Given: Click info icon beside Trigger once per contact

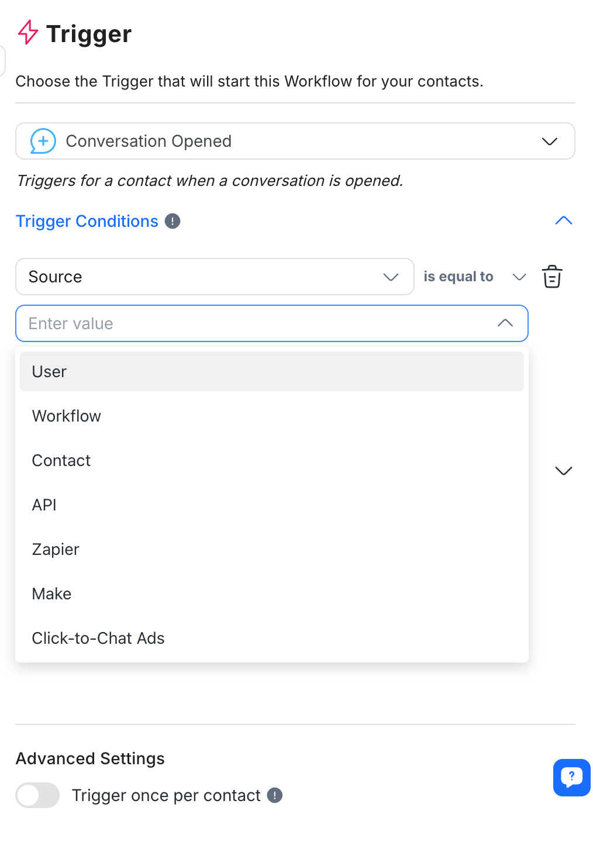Looking at the screenshot, I should pyautogui.click(x=275, y=795).
